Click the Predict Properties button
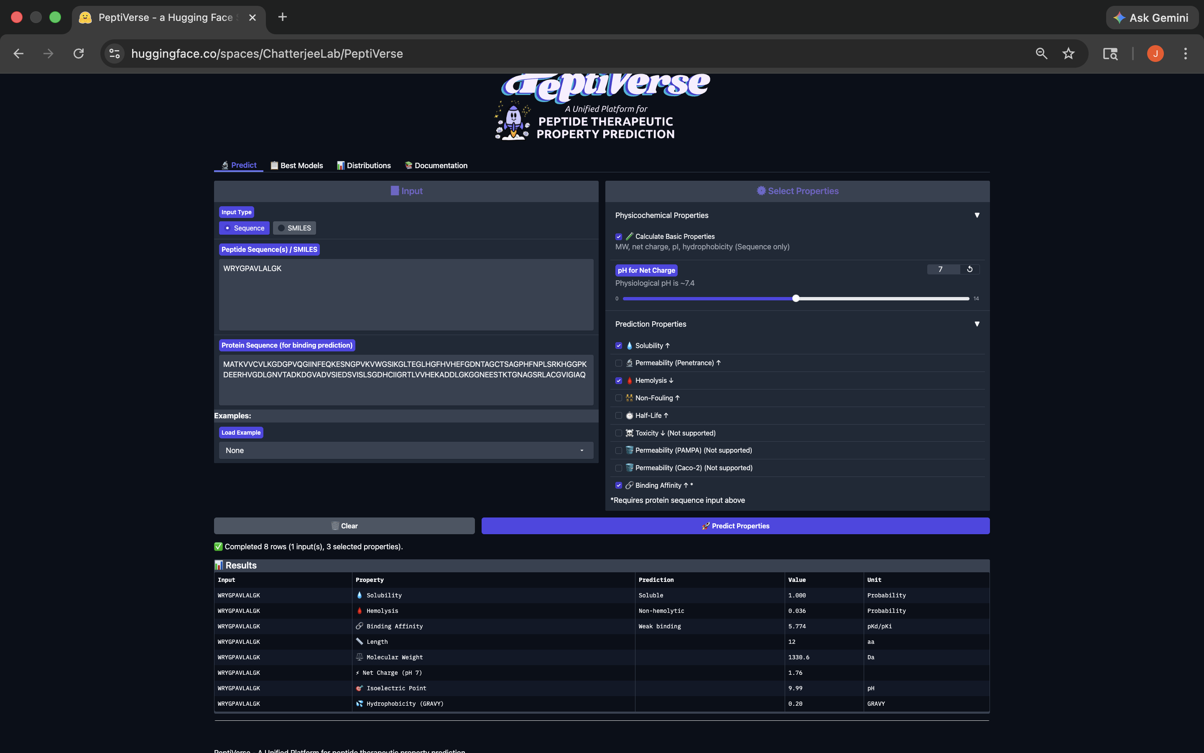This screenshot has width=1204, height=753. [x=735, y=526]
